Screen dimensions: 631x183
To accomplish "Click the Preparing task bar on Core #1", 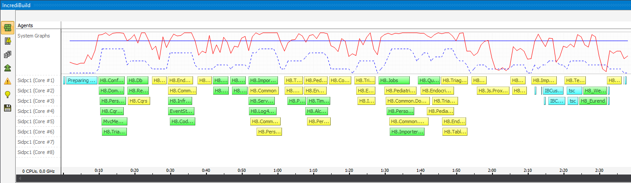I will point(81,80).
